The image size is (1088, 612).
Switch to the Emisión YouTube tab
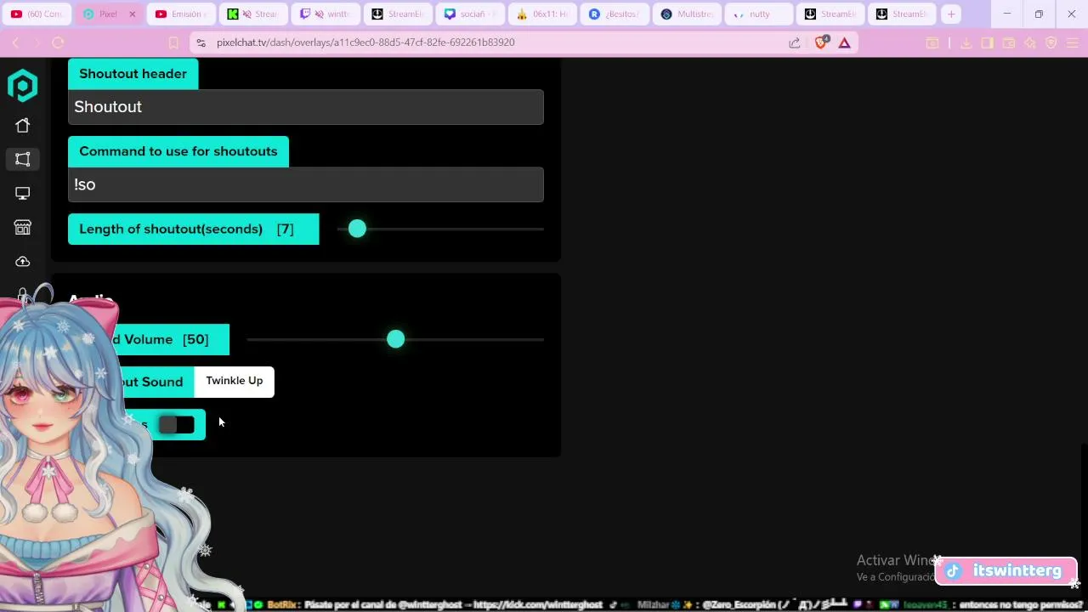(181, 14)
